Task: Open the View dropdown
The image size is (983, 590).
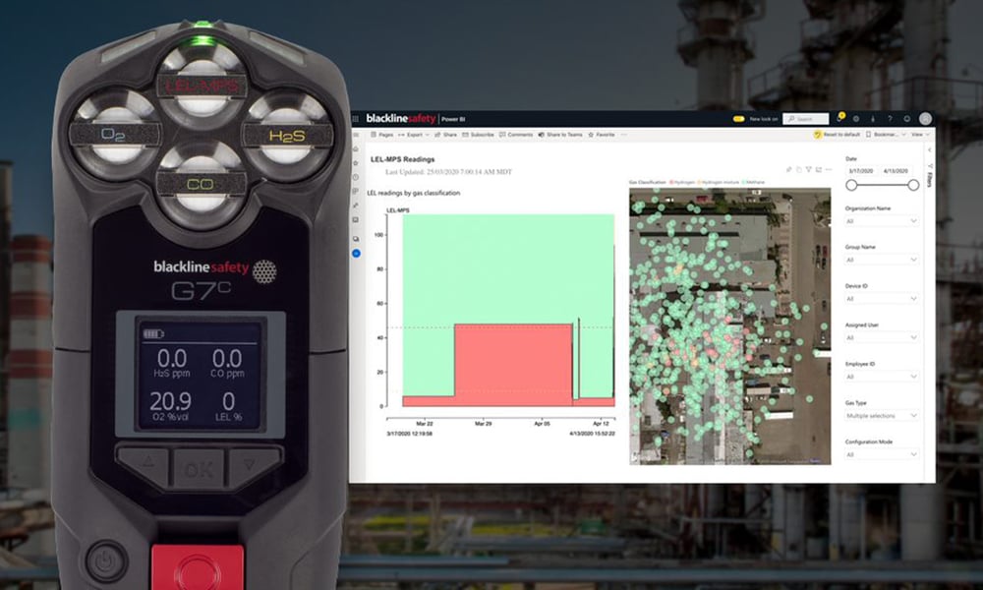Action: click(x=920, y=135)
